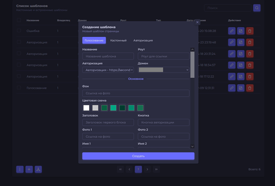The width and height of the screenshot is (275, 186).
Task: Pick the white swatch in Цветовая схема
Action: click(86, 108)
